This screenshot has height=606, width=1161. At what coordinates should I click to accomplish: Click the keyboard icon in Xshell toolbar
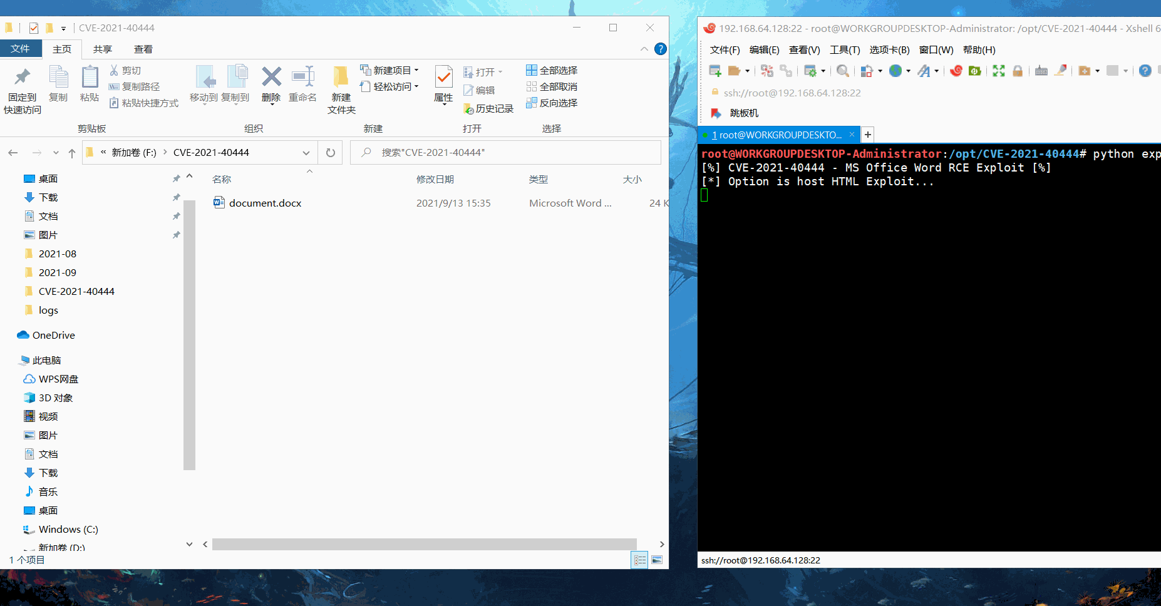click(1041, 71)
